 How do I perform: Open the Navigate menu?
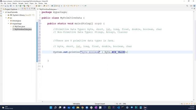pyautogui.click(x=21, y=3)
